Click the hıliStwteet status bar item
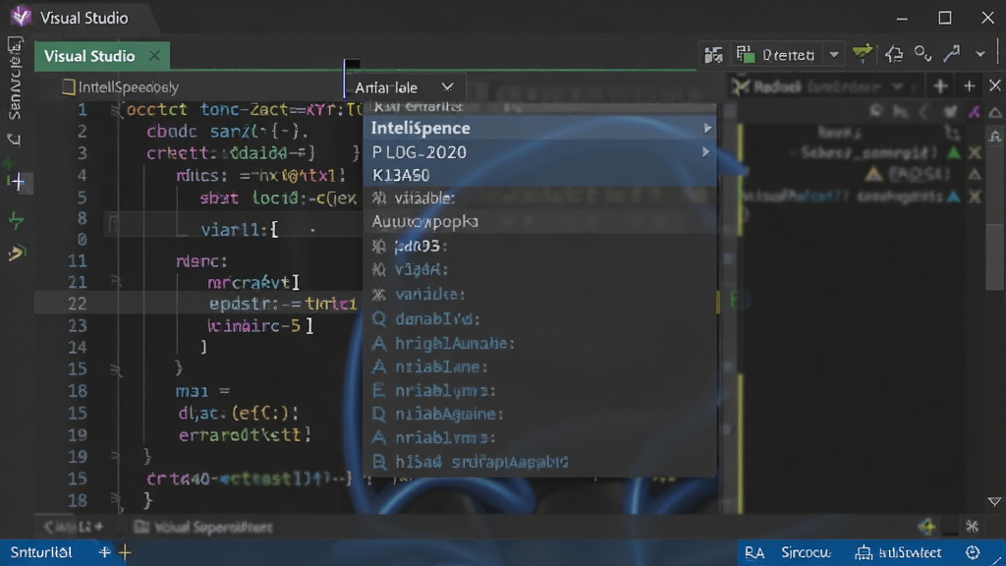The image size is (1006, 566). (x=899, y=552)
